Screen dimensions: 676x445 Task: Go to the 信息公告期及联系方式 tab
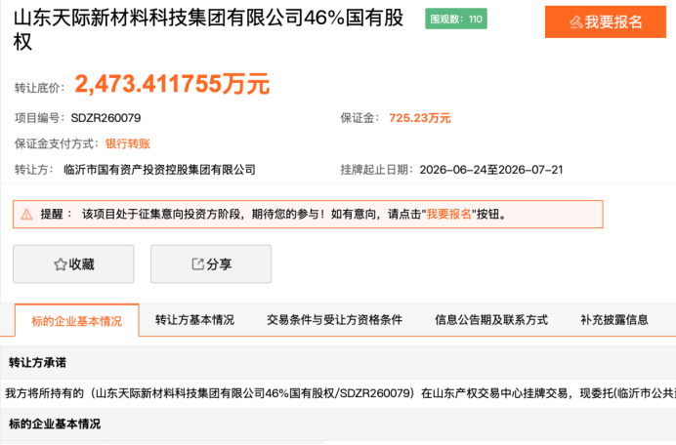point(491,320)
